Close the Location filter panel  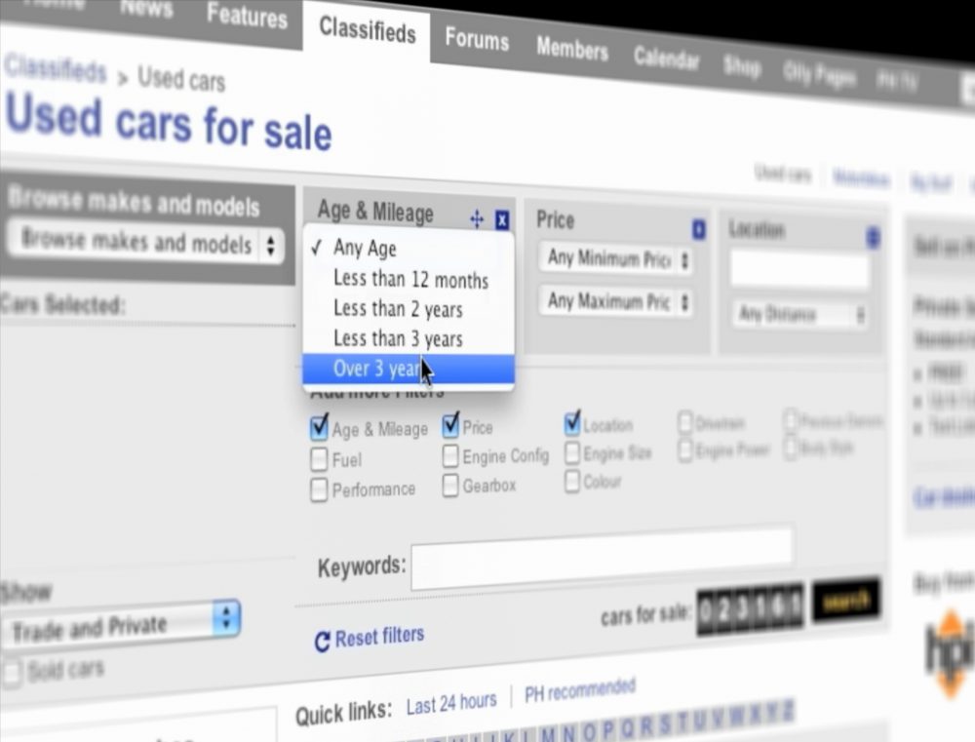click(873, 237)
